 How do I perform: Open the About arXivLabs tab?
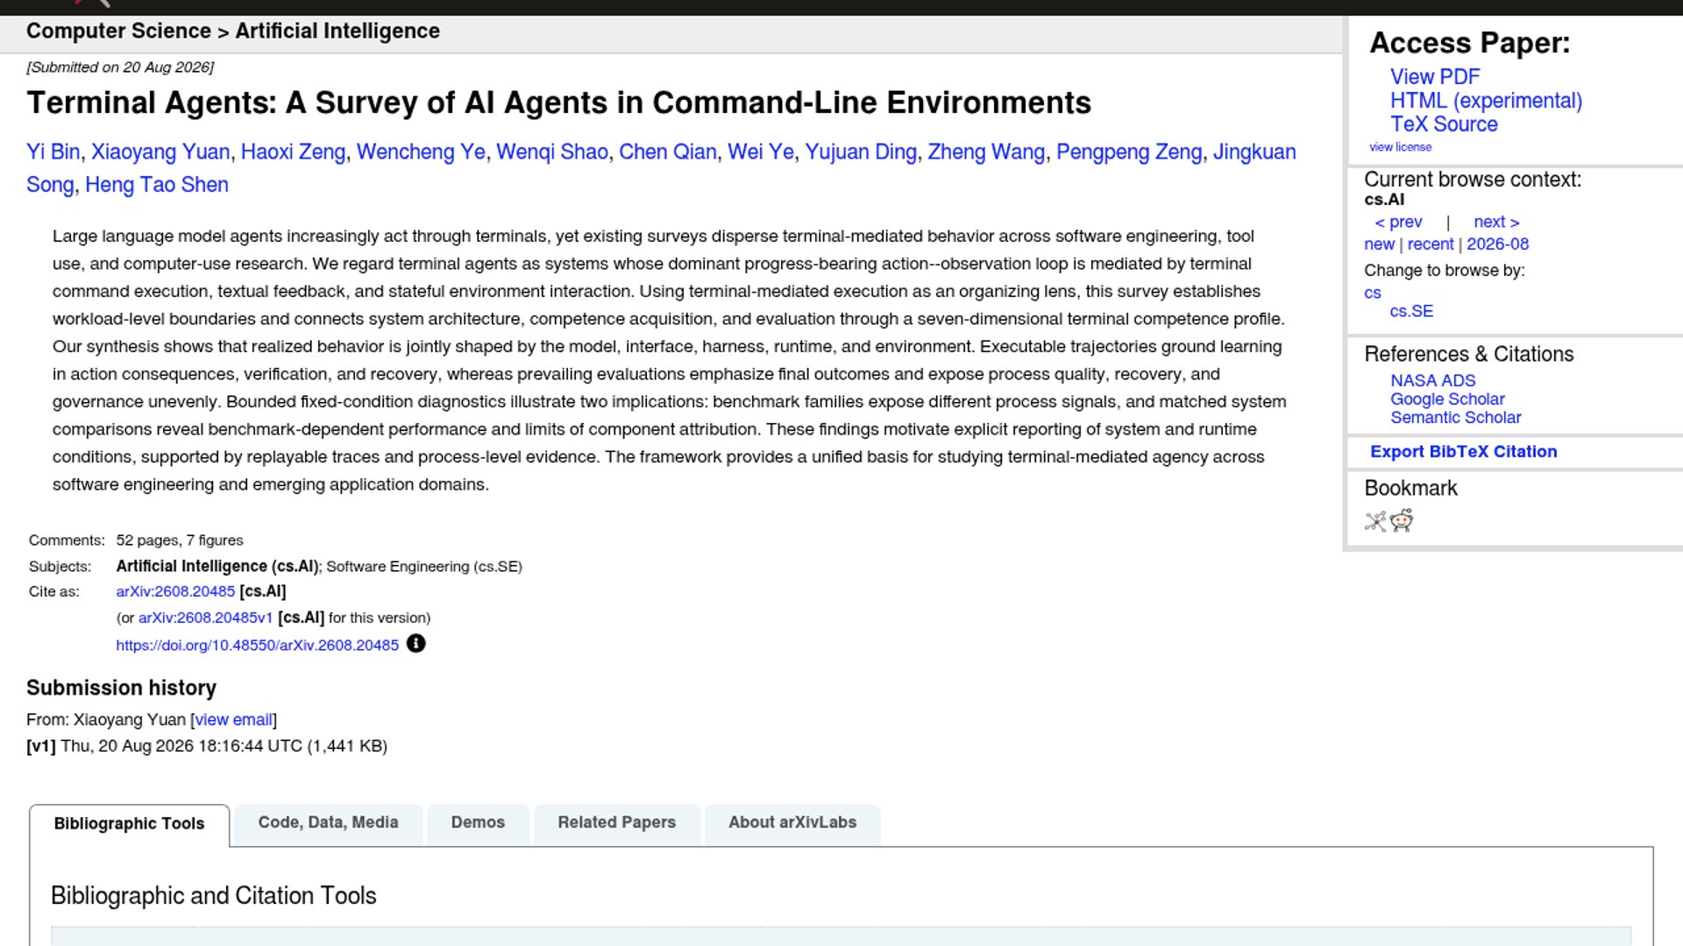[x=792, y=822]
